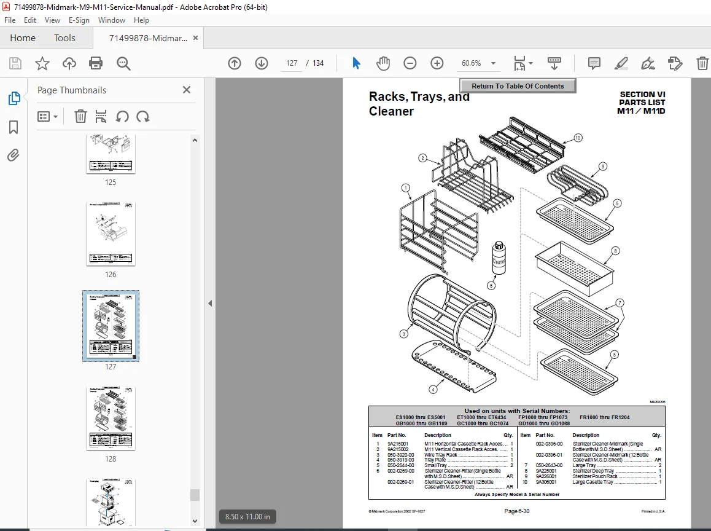Click the upload to cloud icon

tap(69, 63)
